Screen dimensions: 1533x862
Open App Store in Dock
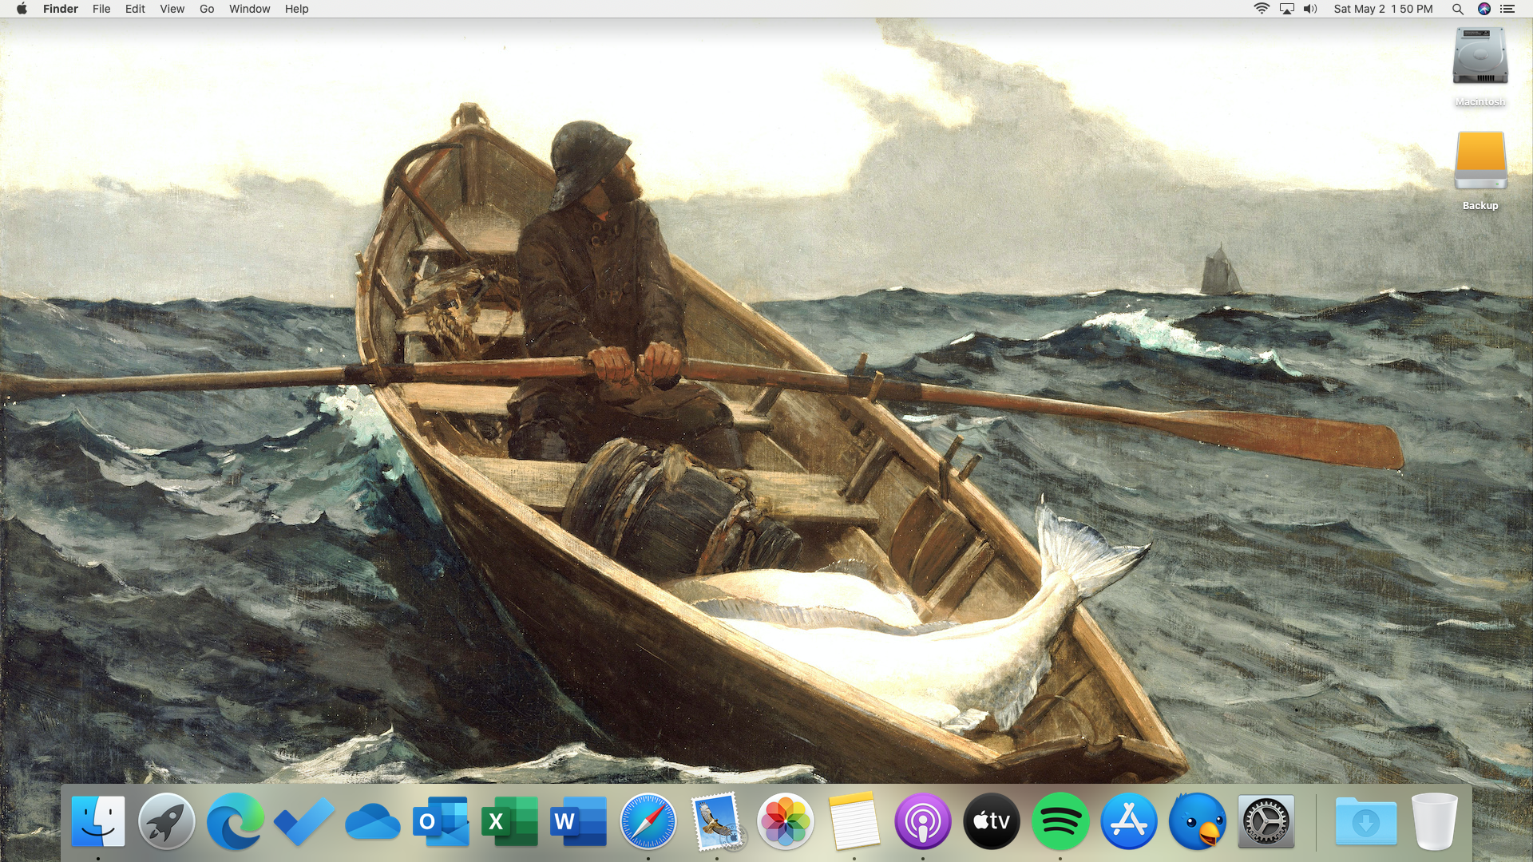click(x=1128, y=821)
